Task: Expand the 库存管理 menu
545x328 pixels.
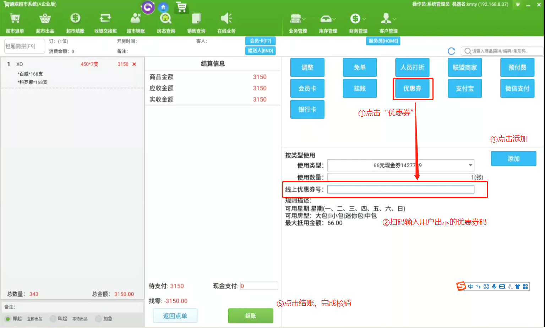Action: 328,23
